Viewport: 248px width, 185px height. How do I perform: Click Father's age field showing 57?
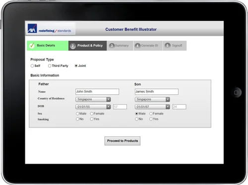coord(120,107)
